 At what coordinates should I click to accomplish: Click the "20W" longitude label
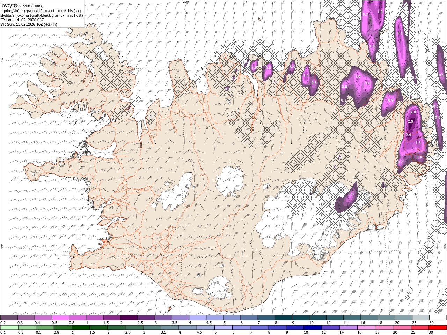pos(186,2)
